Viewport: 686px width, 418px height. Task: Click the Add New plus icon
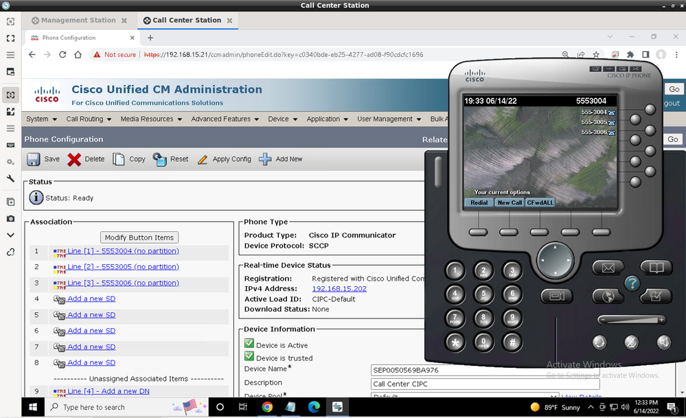tap(265, 159)
